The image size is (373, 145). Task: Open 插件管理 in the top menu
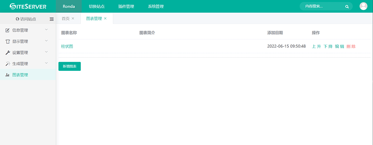[126, 7]
